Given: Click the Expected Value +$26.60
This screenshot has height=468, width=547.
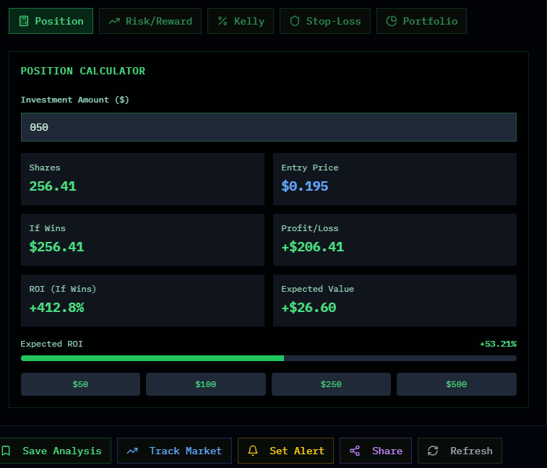Looking at the screenshot, I should click(x=309, y=308).
